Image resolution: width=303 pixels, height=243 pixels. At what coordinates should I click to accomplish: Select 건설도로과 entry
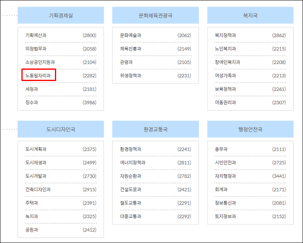click(130, 189)
